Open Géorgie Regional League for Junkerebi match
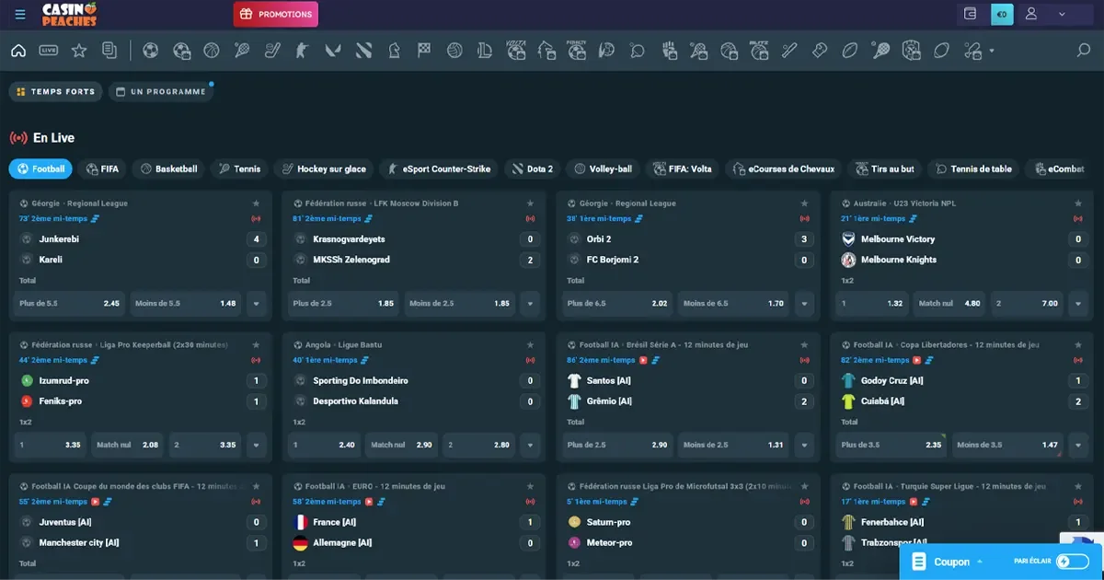This screenshot has height=580, width=1104. (x=80, y=203)
